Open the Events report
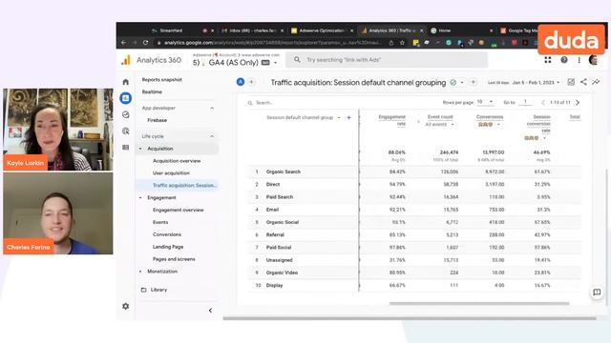This screenshot has width=611, height=343. [160, 222]
